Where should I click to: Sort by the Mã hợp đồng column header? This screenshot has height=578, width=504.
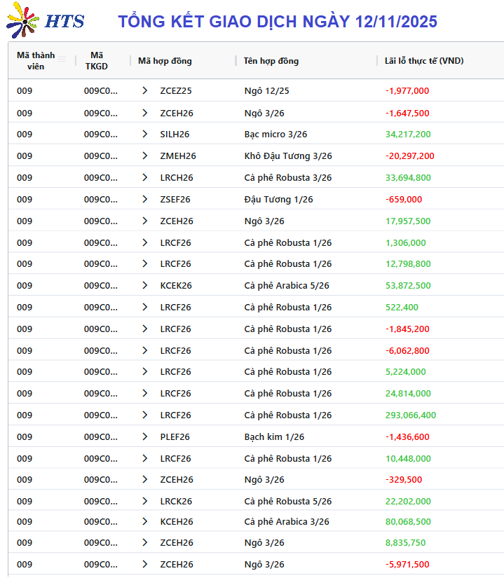(x=165, y=61)
